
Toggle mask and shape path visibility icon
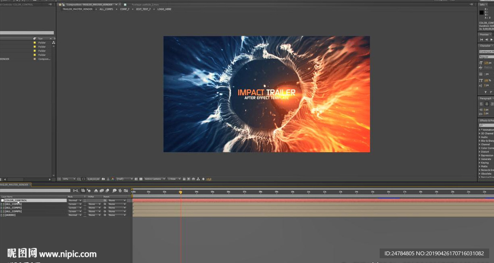[x=83, y=179]
